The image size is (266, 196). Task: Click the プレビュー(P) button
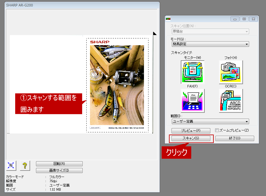(x=191, y=131)
